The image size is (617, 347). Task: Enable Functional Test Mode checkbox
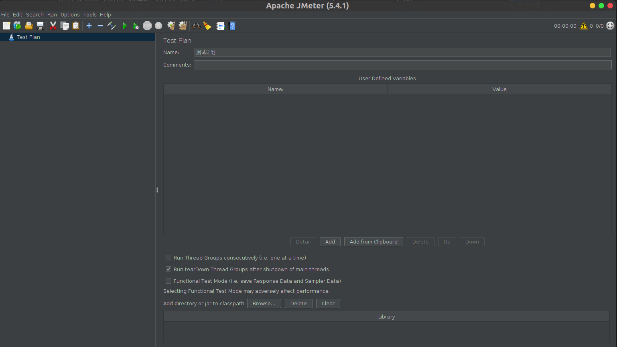[x=168, y=281]
